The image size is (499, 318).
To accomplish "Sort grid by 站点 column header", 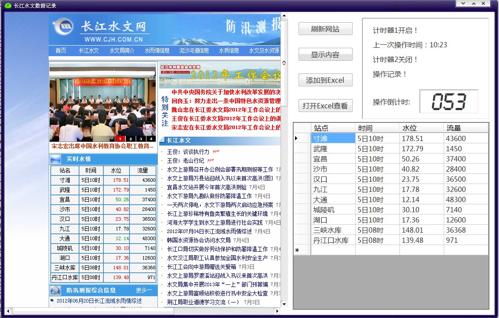I will [x=333, y=128].
